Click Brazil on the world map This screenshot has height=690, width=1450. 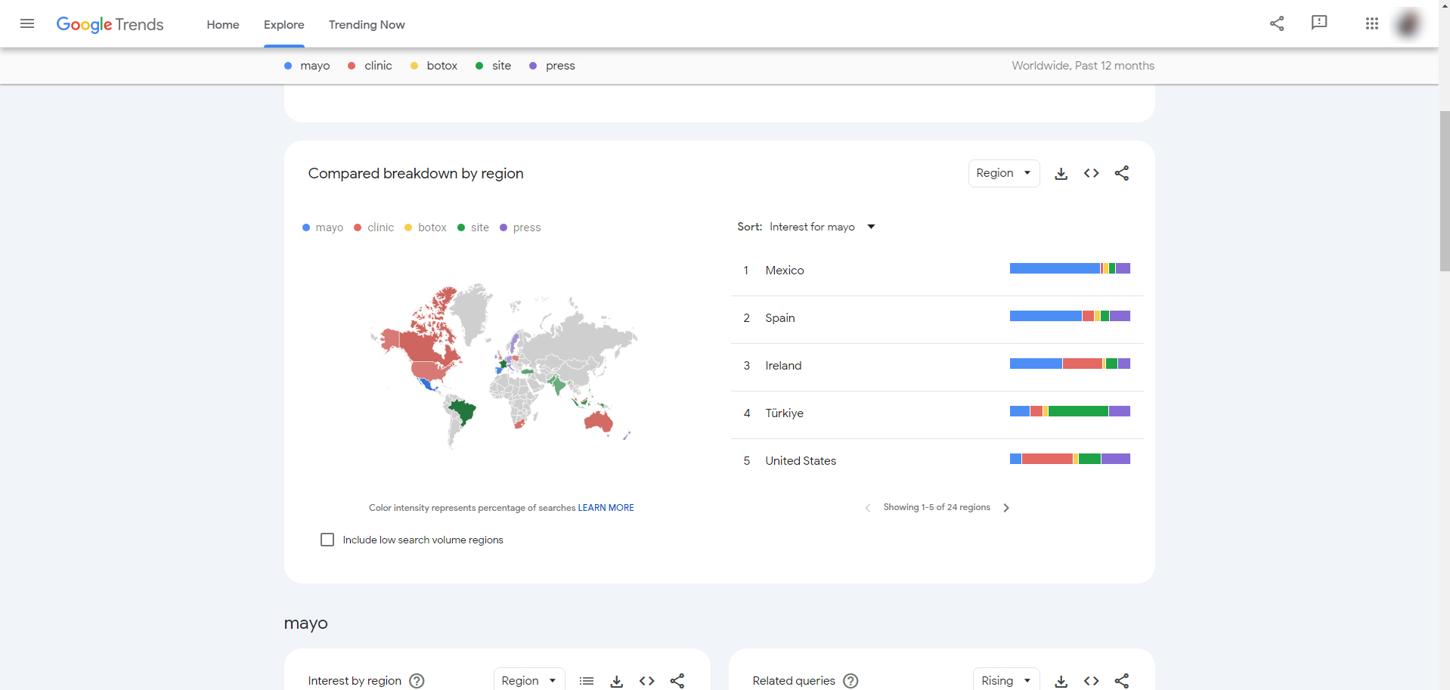(x=463, y=413)
